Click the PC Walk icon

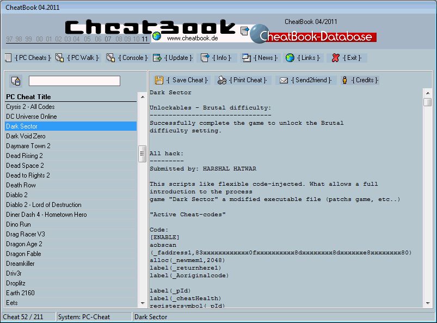click(60, 58)
